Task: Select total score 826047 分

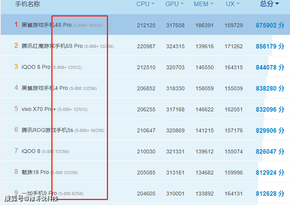Action: tap(270, 151)
